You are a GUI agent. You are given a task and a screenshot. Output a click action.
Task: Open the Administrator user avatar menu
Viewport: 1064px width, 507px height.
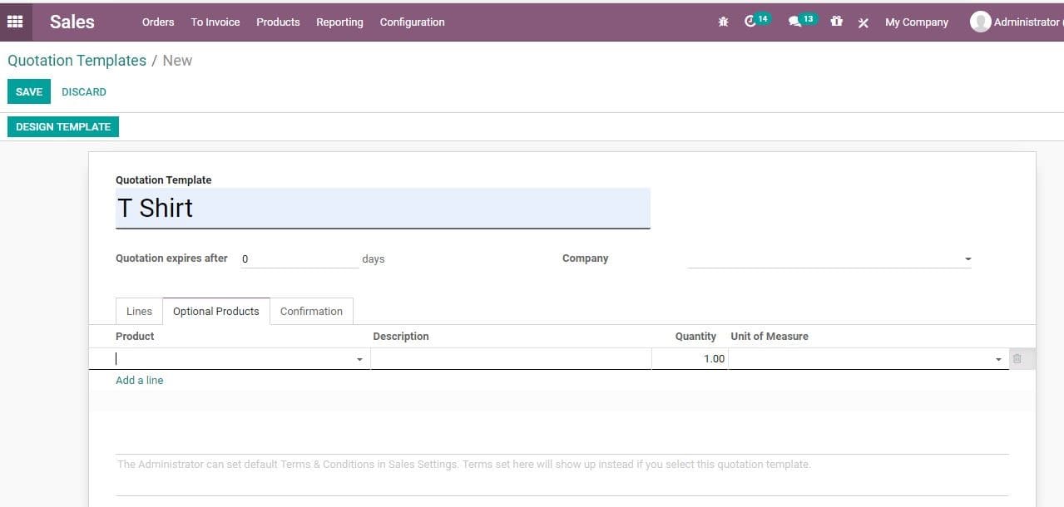980,21
